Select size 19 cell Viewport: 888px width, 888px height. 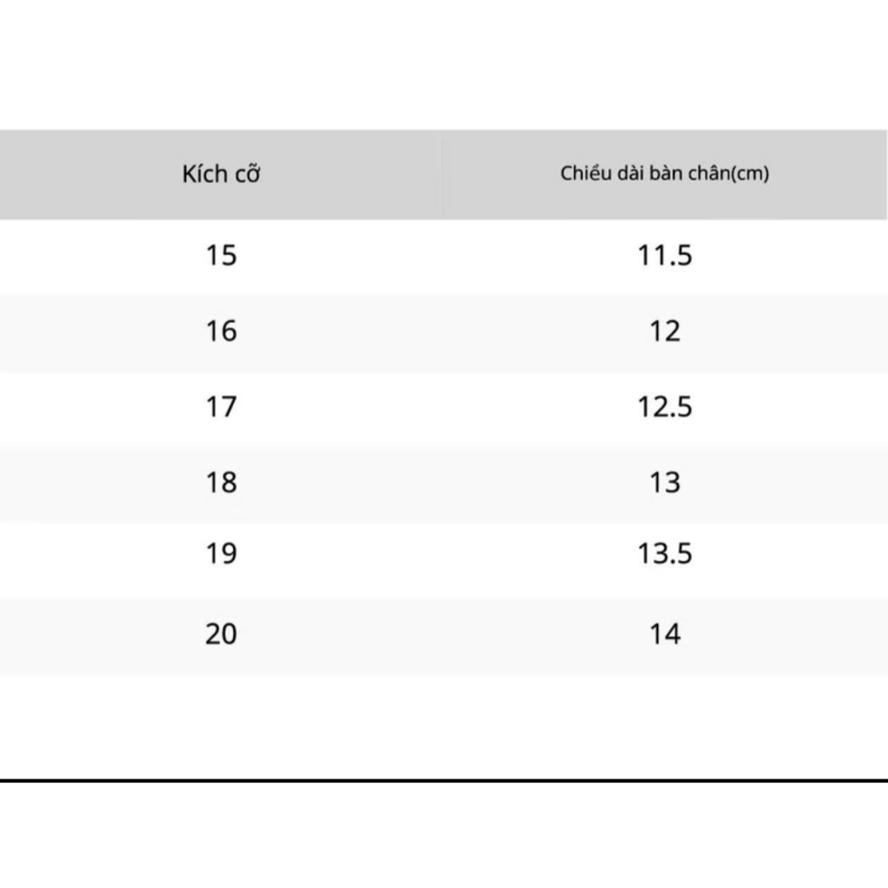(x=221, y=553)
